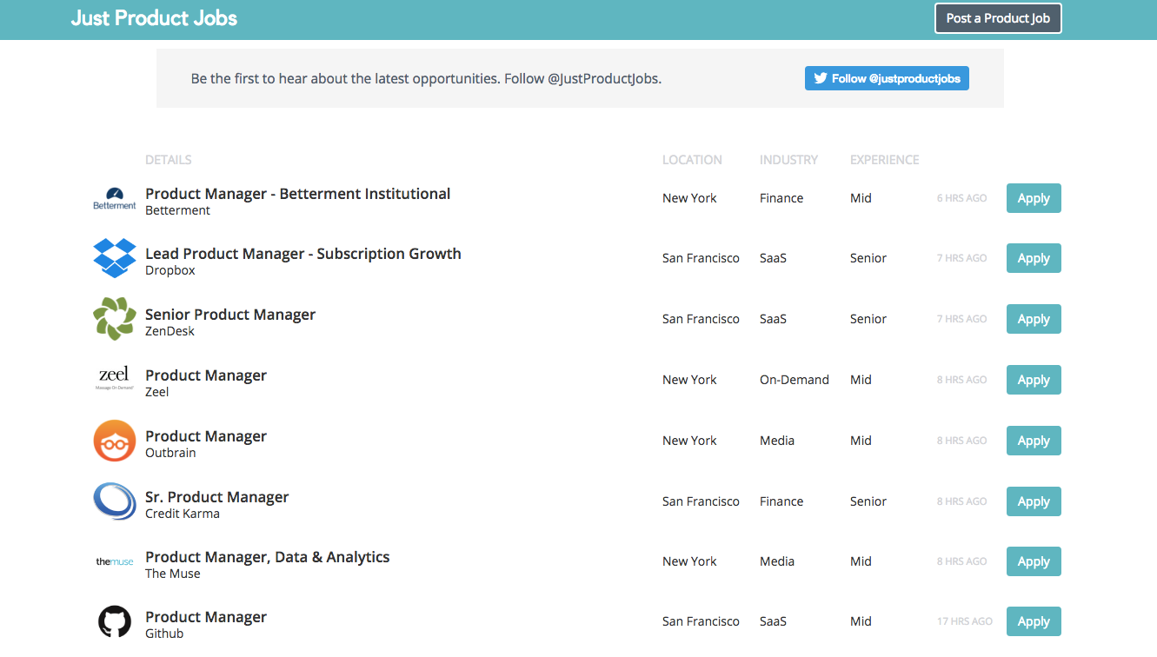Viewport: 1157px width, 657px height.
Task: Click the LOCATION column header
Action: [692, 160]
